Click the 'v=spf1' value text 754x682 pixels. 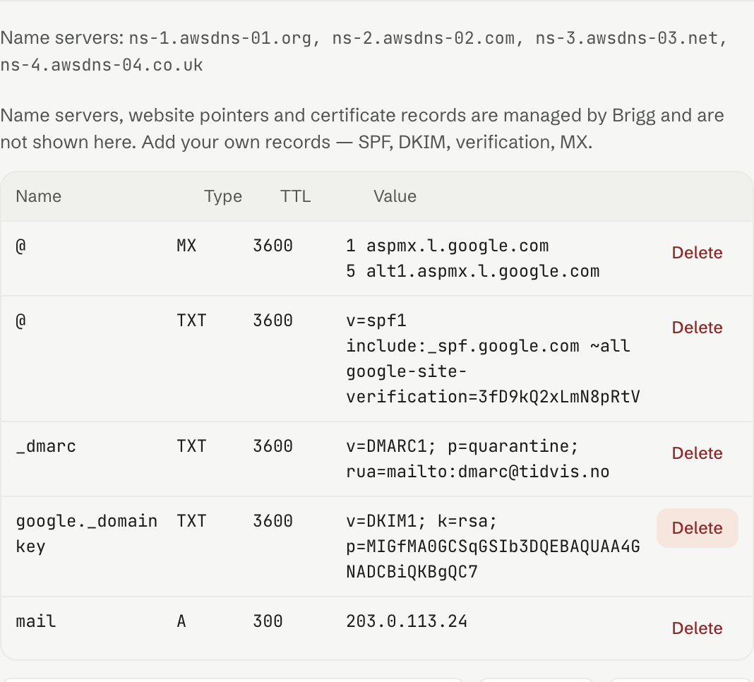coord(376,321)
